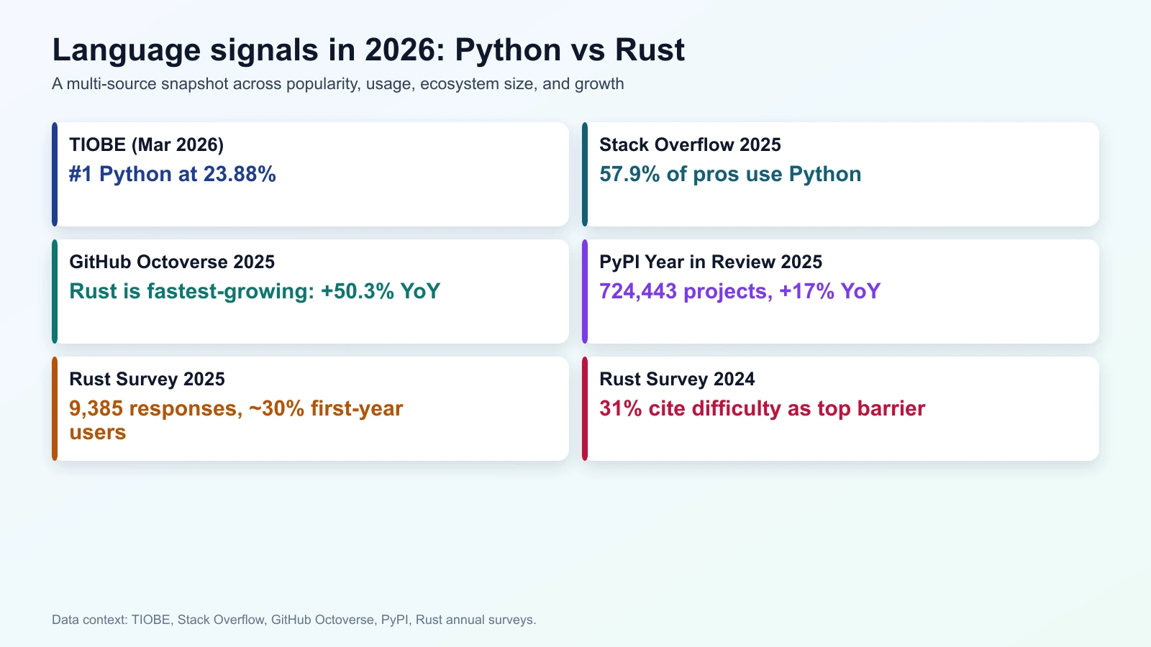Select the multi-source snapshot subtitle
Image resolution: width=1151 pixels, height=647 pixels.
point(337,83)
